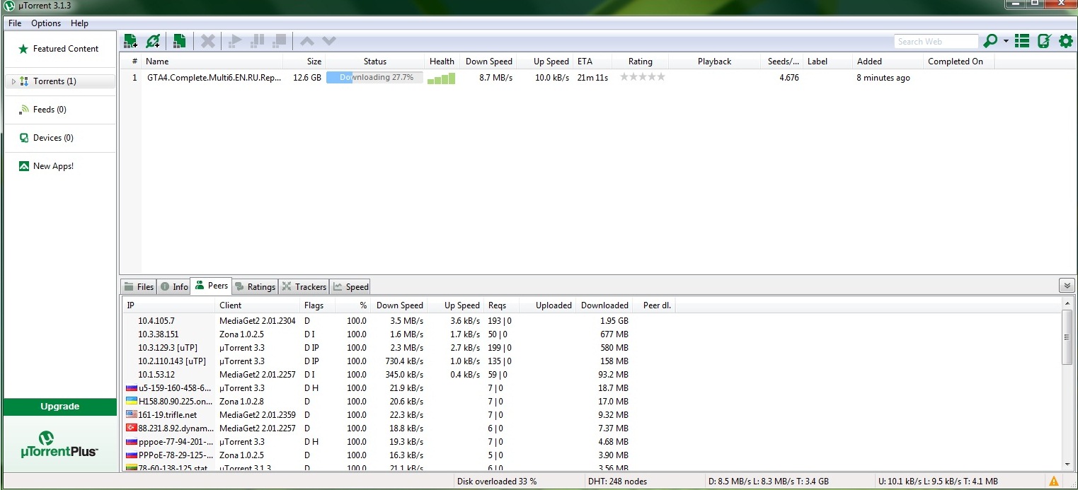This screenshot has width=1078, height=490.
Task: Select peer H158.80.90.225.on…
Action: 592,402
